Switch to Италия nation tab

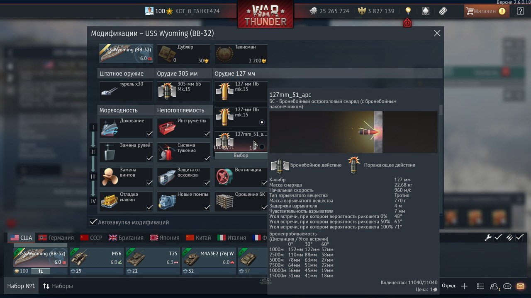232,238
